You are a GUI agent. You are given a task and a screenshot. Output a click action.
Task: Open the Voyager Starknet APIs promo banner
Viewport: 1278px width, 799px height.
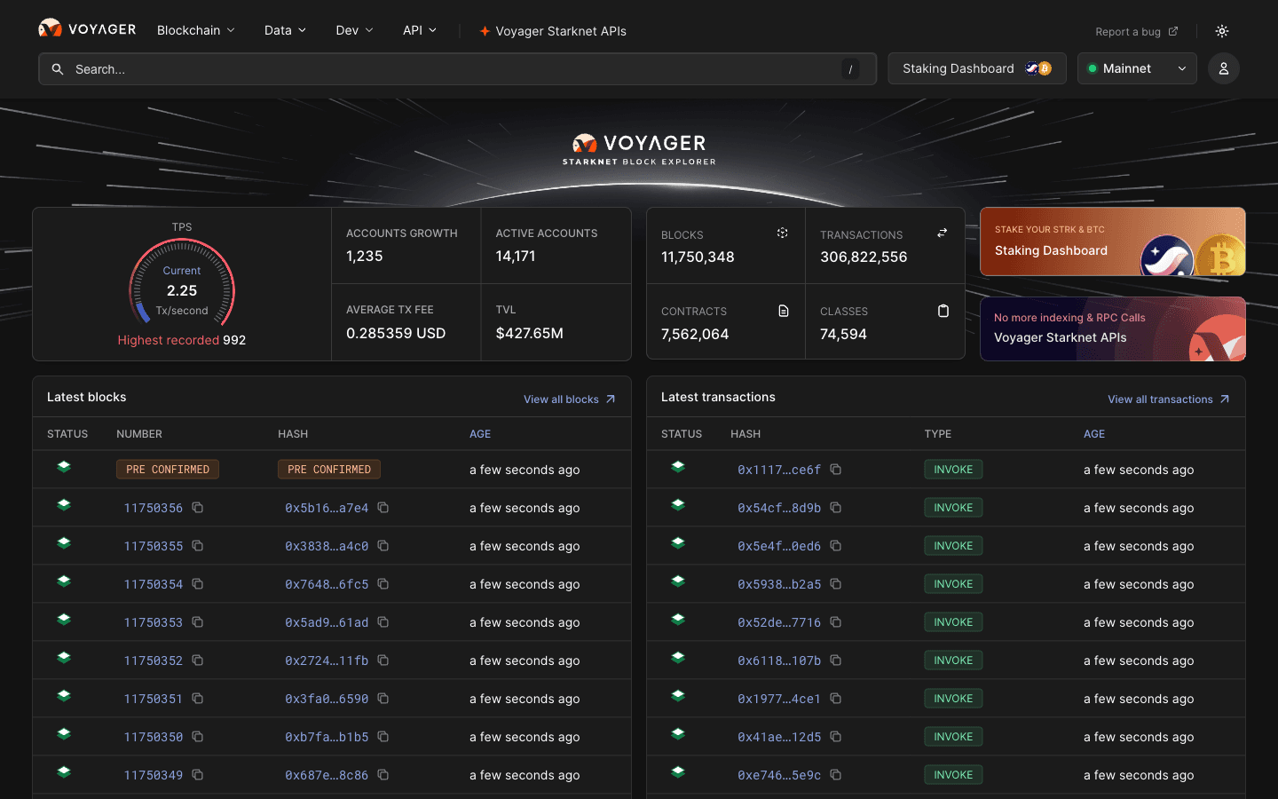pos(1113,328)
